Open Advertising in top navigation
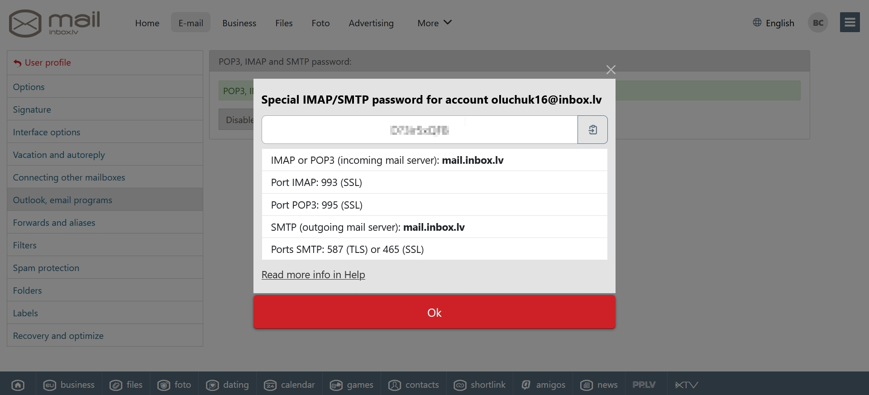Viewport: 869px width, 395px height. click(x=371, y=23)
